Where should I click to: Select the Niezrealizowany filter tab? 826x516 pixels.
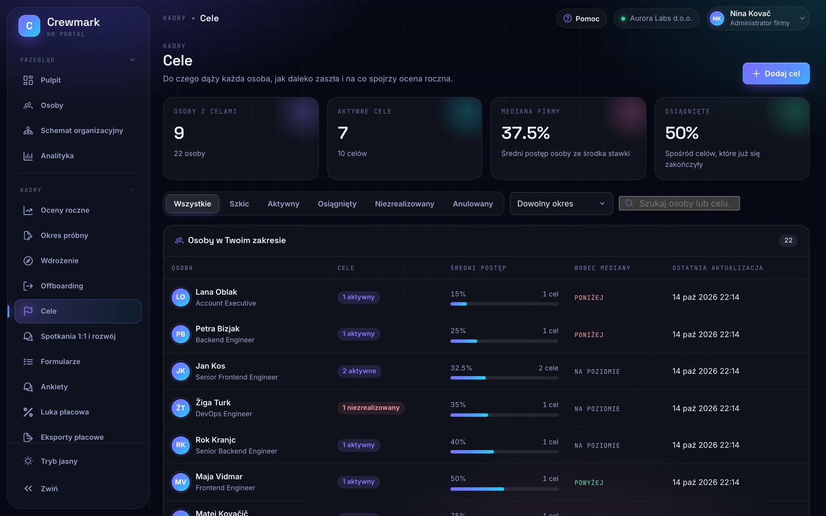coord(404,204)
